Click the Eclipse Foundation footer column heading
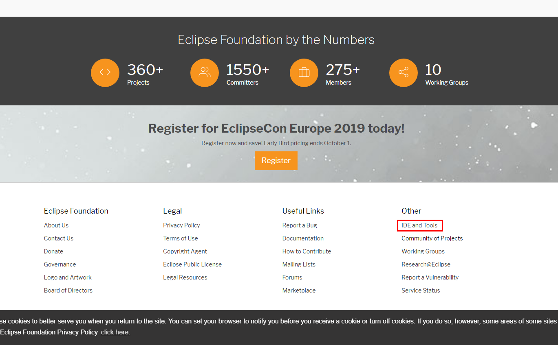This screenshot has width=558, height=345. coord(76,211)
